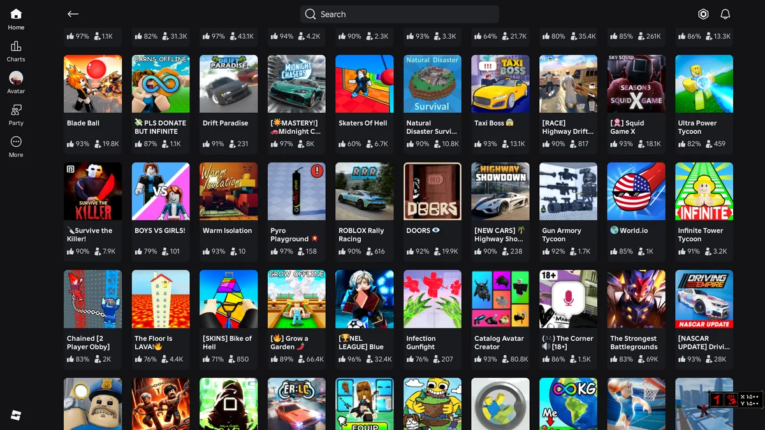Open the Blade Ball game thumbnail

pyautogui.click(x=93, y=84)
